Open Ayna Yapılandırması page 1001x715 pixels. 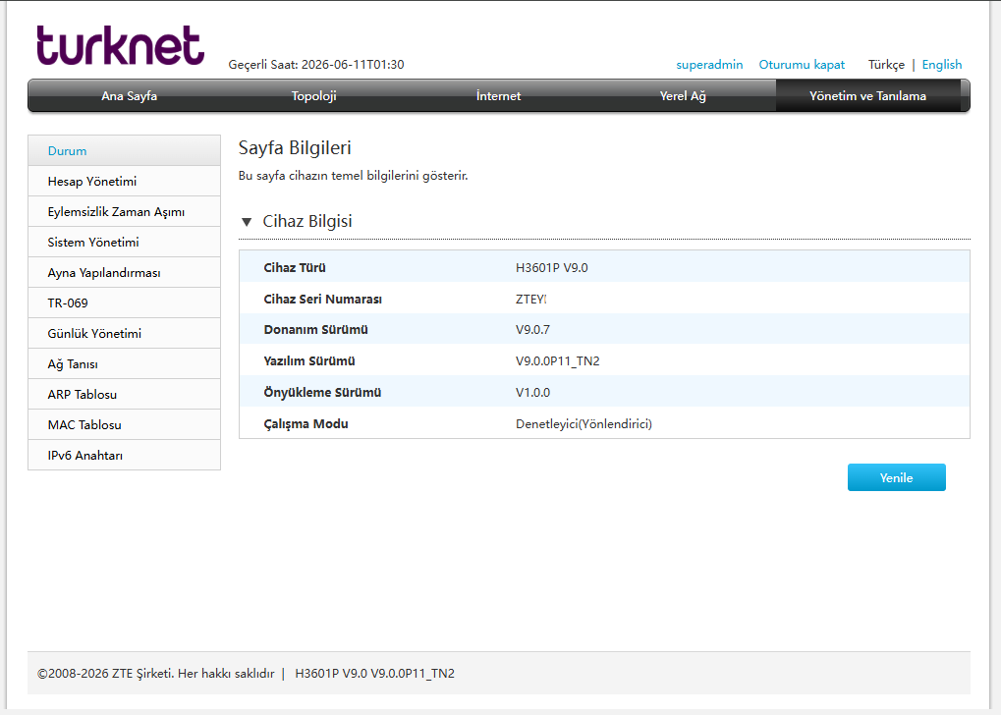tap(125, 273)
